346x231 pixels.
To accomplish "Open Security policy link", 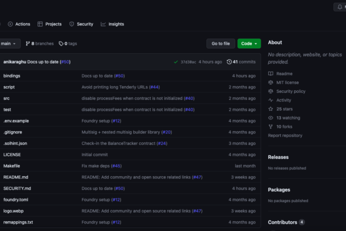I will click(x=291, y=91).
